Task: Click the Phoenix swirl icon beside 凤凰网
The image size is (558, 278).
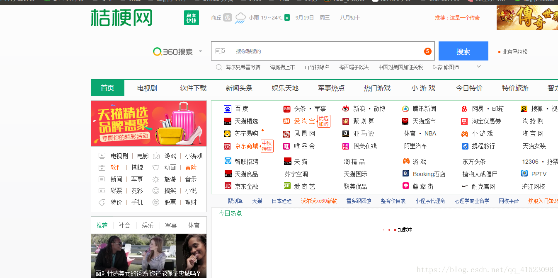Action: coord(287,134)
